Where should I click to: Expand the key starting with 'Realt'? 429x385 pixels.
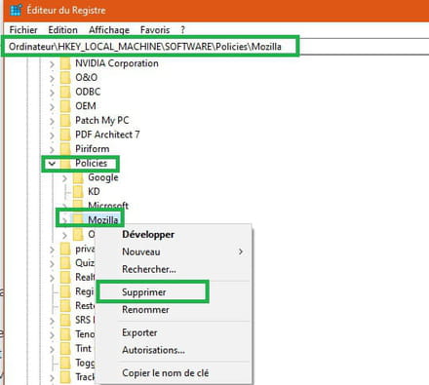coord(52,278)
